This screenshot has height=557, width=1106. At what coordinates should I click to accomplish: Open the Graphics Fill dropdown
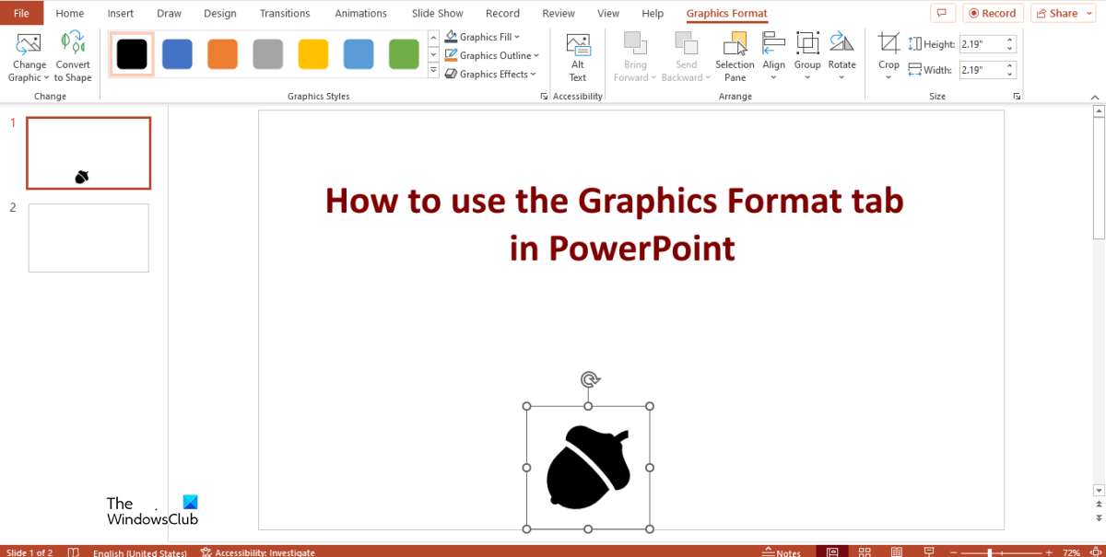(x=482, y=36)
